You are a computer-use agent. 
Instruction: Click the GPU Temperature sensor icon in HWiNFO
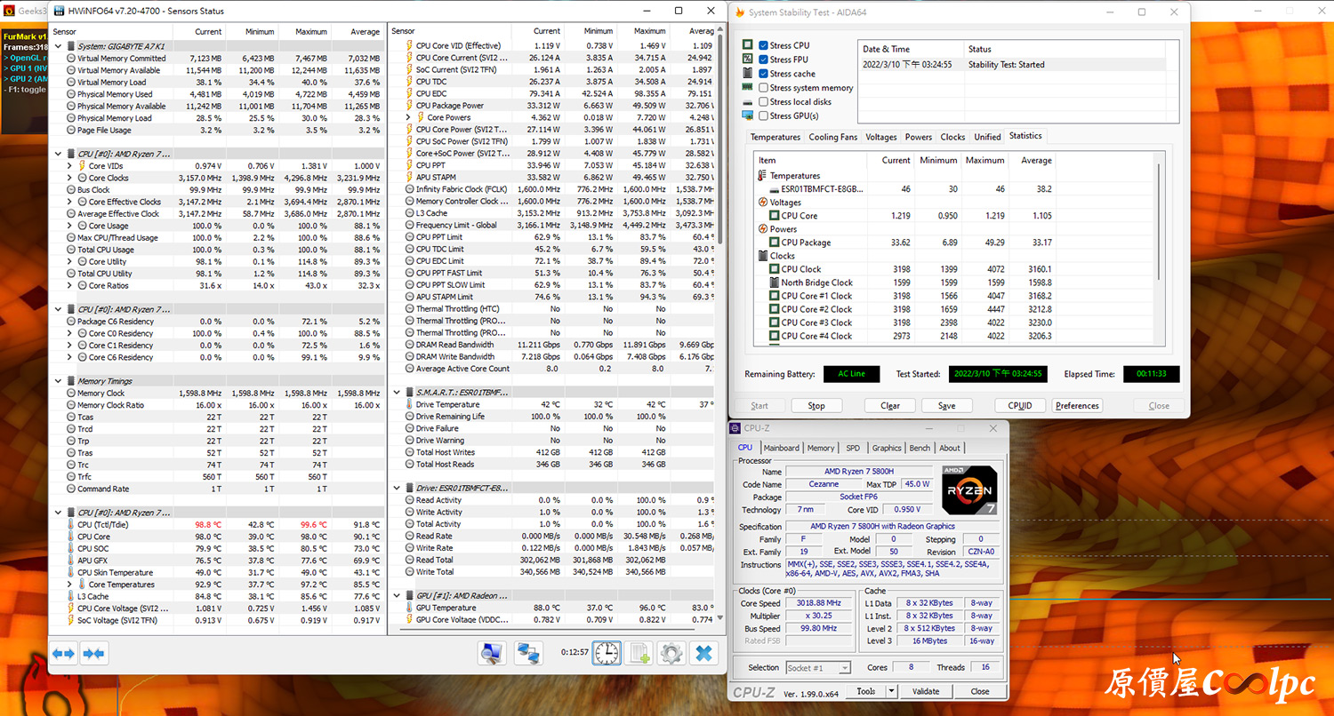pyautogui.click(x=409, y=608)
